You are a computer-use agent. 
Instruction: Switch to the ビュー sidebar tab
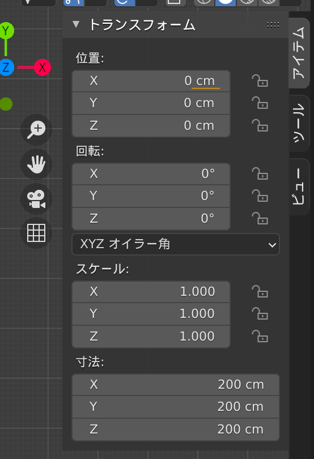click(299, 187)
